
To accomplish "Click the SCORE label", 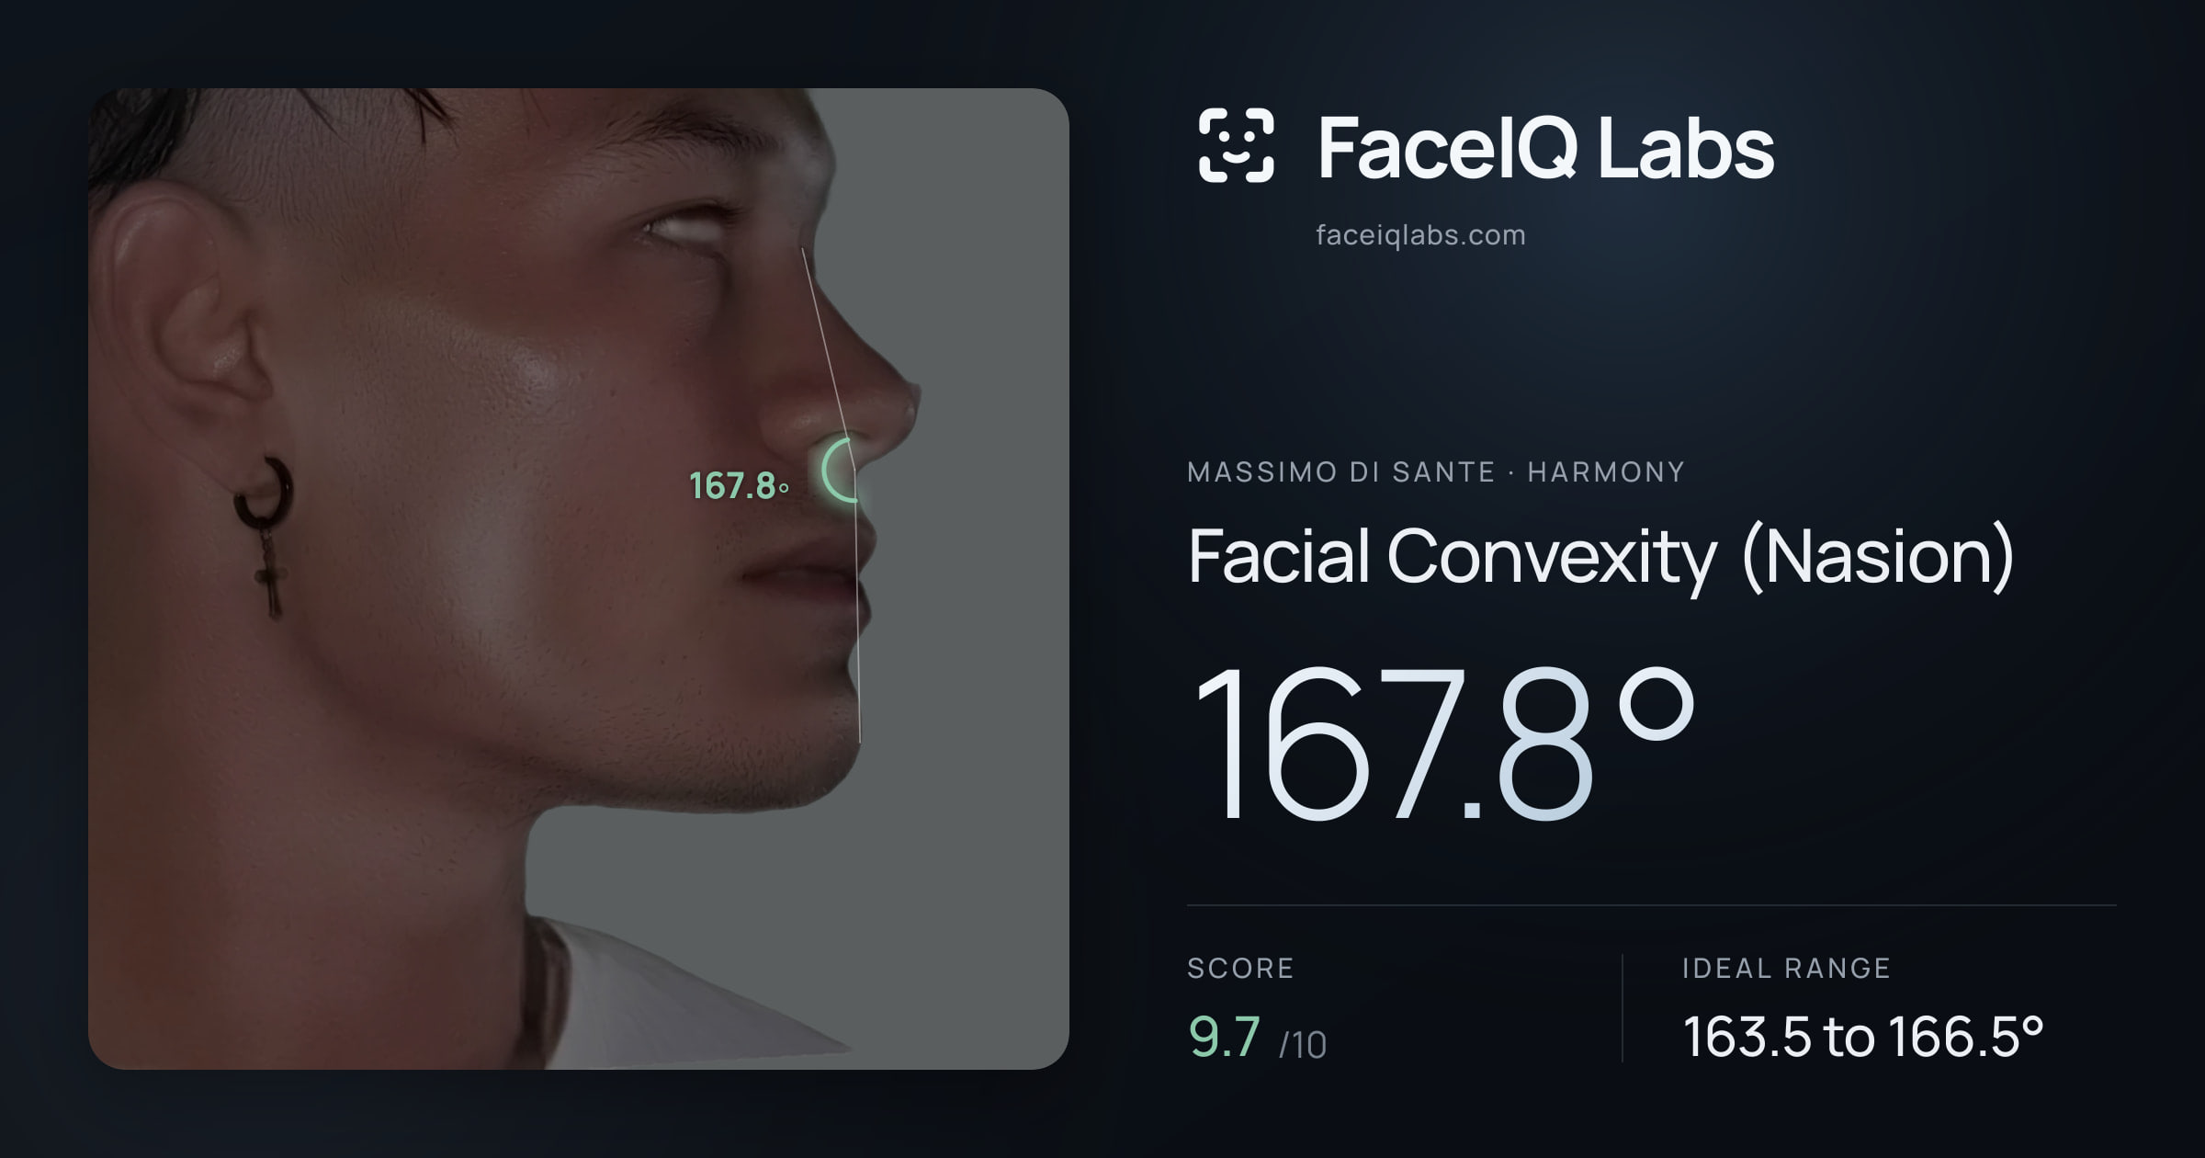I will pyautogui.click(x=1240, y=968).
